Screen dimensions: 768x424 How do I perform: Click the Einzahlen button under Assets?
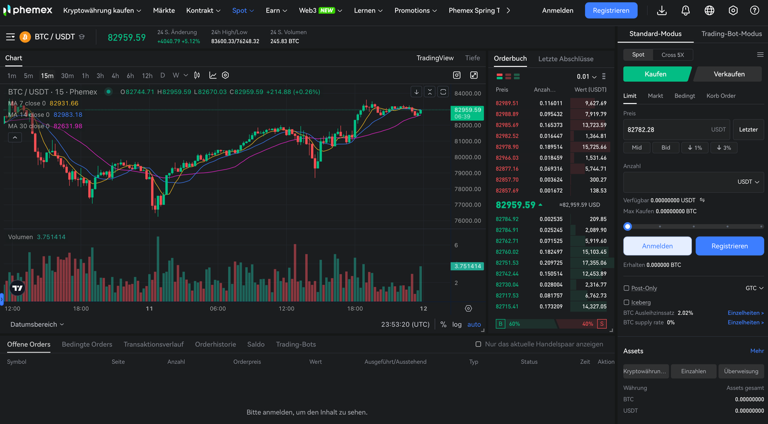point(694,371)
